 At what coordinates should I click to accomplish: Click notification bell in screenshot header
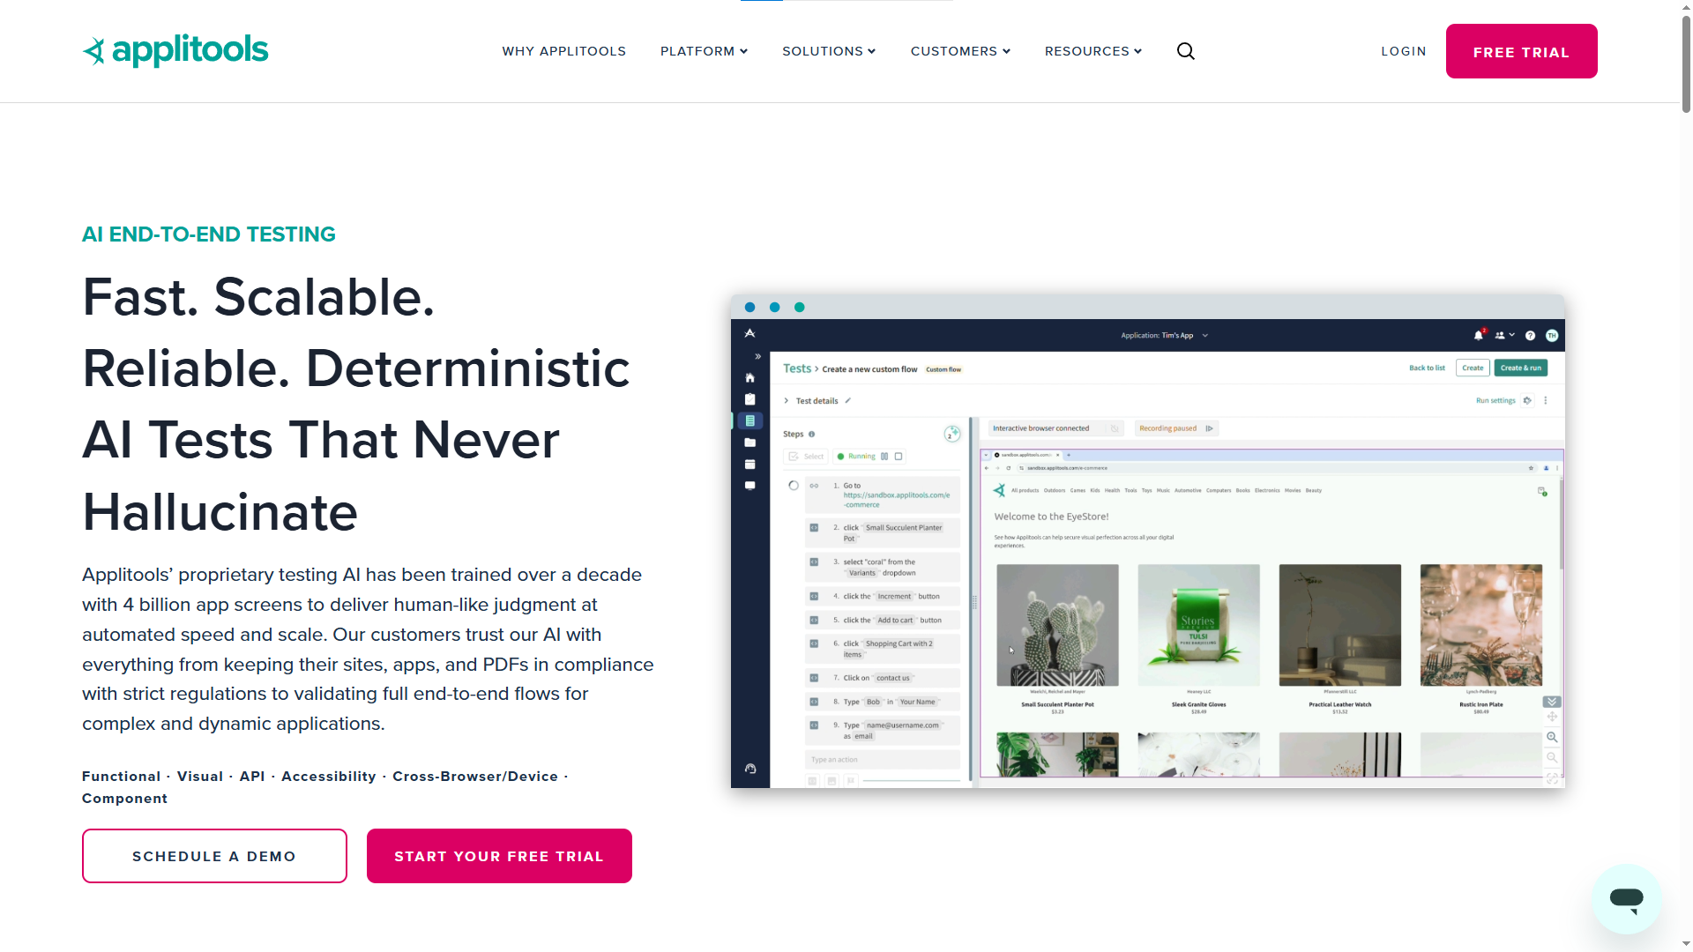[x=1479, y=335]
